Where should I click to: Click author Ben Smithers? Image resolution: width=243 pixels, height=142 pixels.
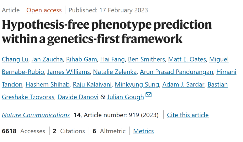(146, 59)
